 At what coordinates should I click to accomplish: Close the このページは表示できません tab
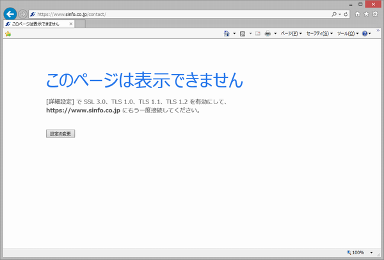(71, 24)
